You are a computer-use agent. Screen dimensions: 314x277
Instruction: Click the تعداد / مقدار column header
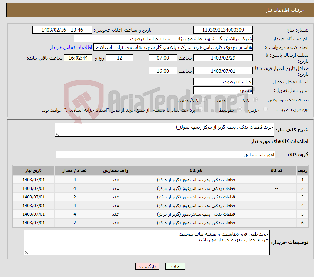tap(75, 170)
